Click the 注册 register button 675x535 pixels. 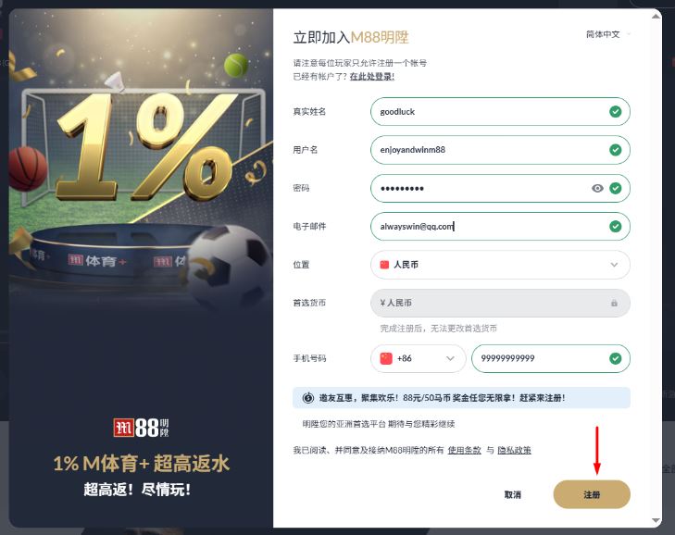(x=592, y=494)
